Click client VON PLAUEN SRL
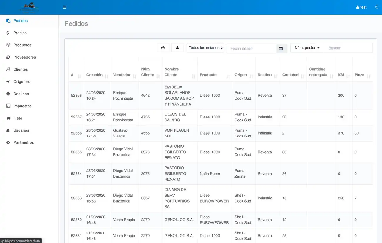 [177, 133]
